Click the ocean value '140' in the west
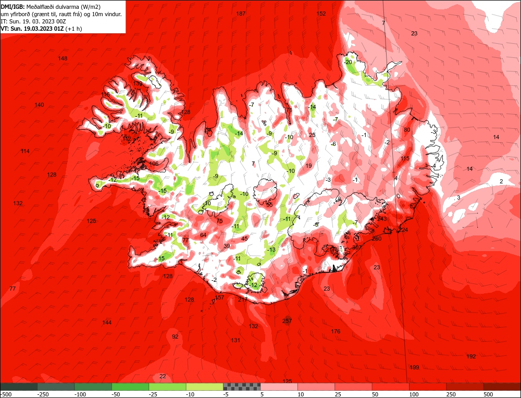The image size is (521, 398). (39, 105)
